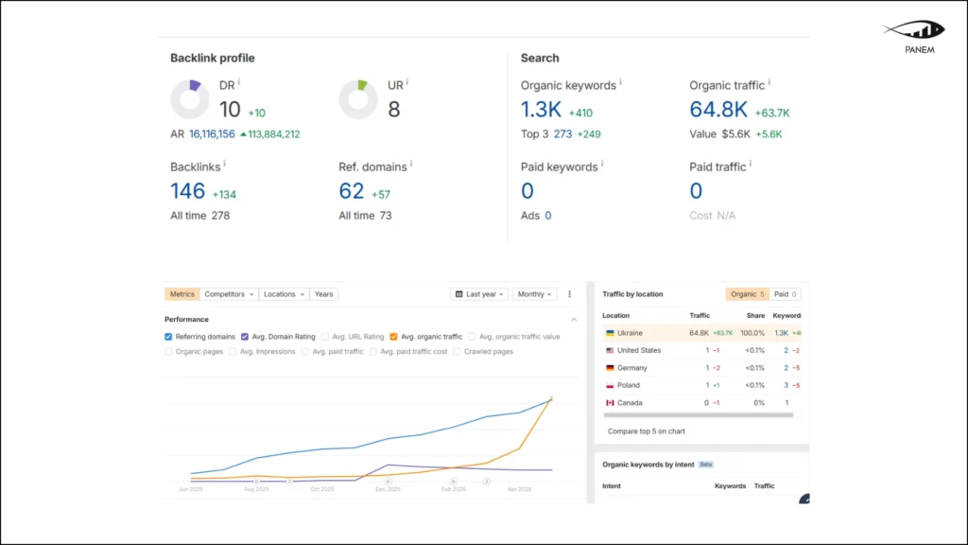Open the Locations dropdown
This screenshot has height=545, width=968.
pos(284,294)
